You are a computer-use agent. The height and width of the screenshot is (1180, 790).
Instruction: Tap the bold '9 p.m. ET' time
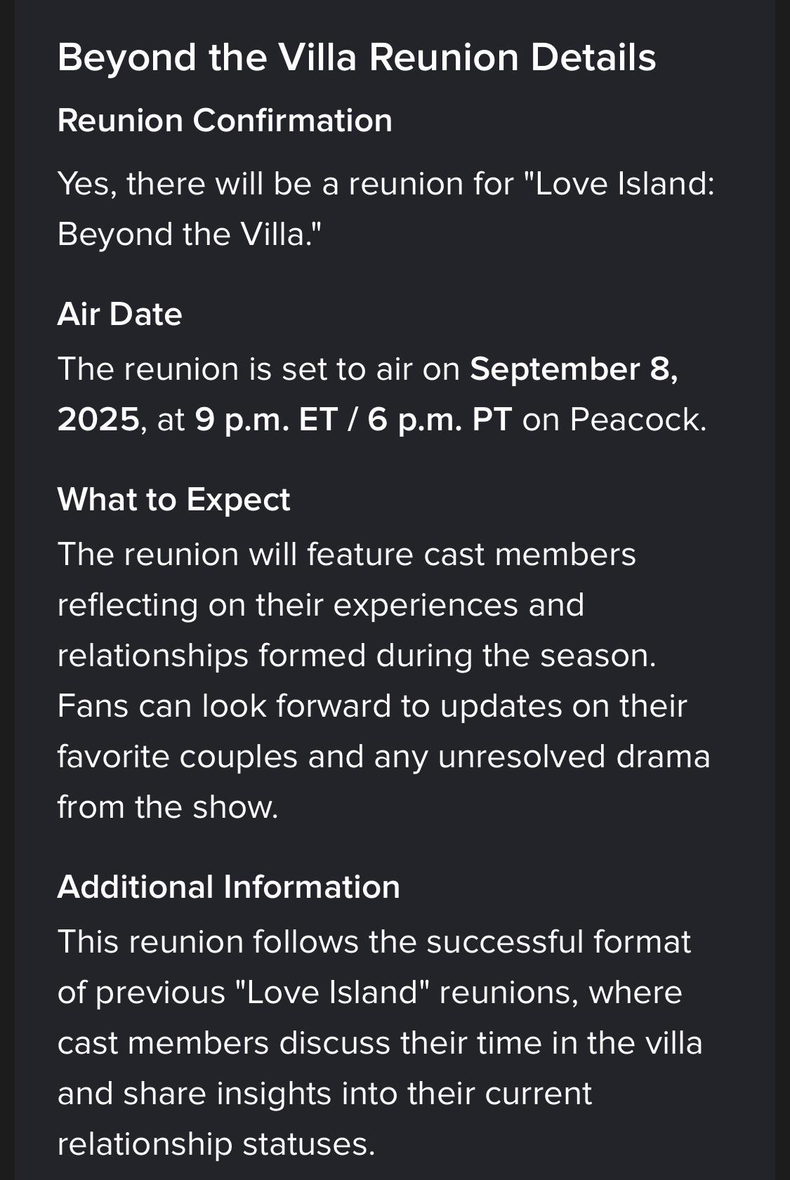267,420
